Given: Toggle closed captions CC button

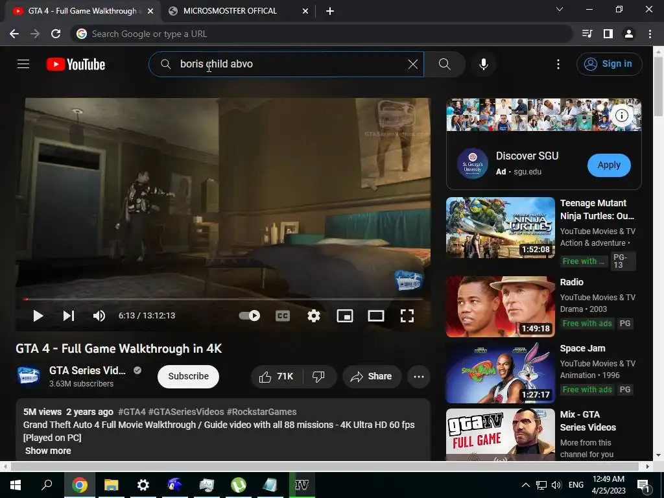Looking at the screenshot, I should click(x=283, y=316).
